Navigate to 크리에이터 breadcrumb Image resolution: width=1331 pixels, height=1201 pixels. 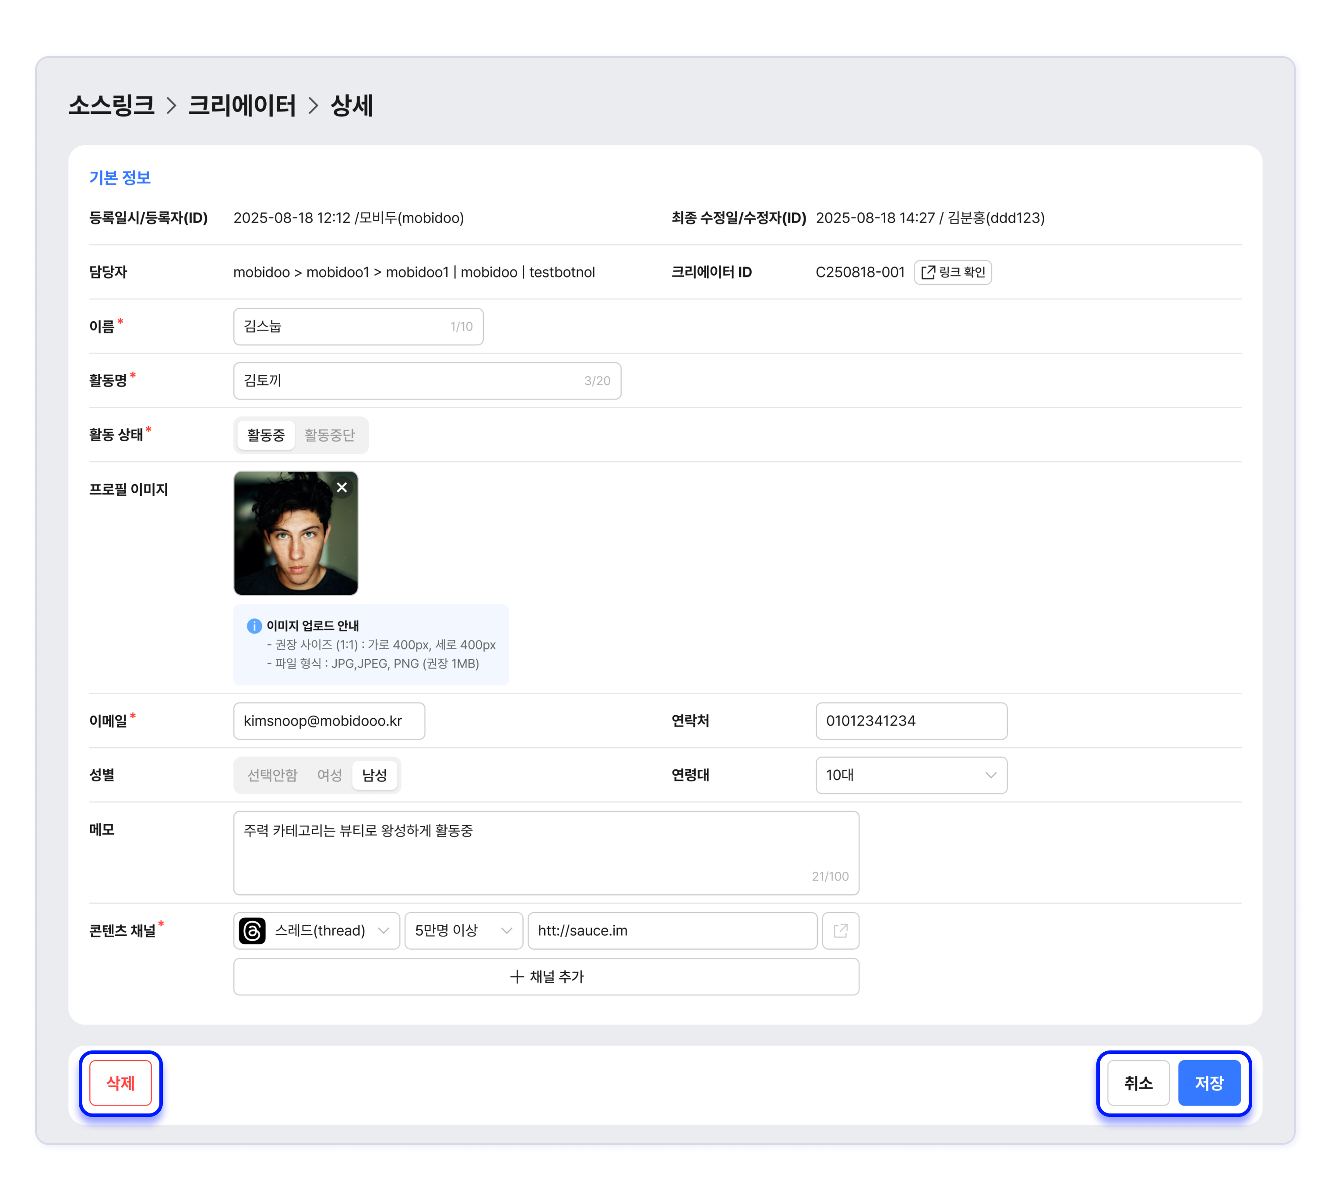point(242,105)
